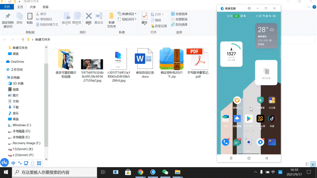Click Select none (全部取消)
The image size is (317, 178).
[x=179, y=19]
